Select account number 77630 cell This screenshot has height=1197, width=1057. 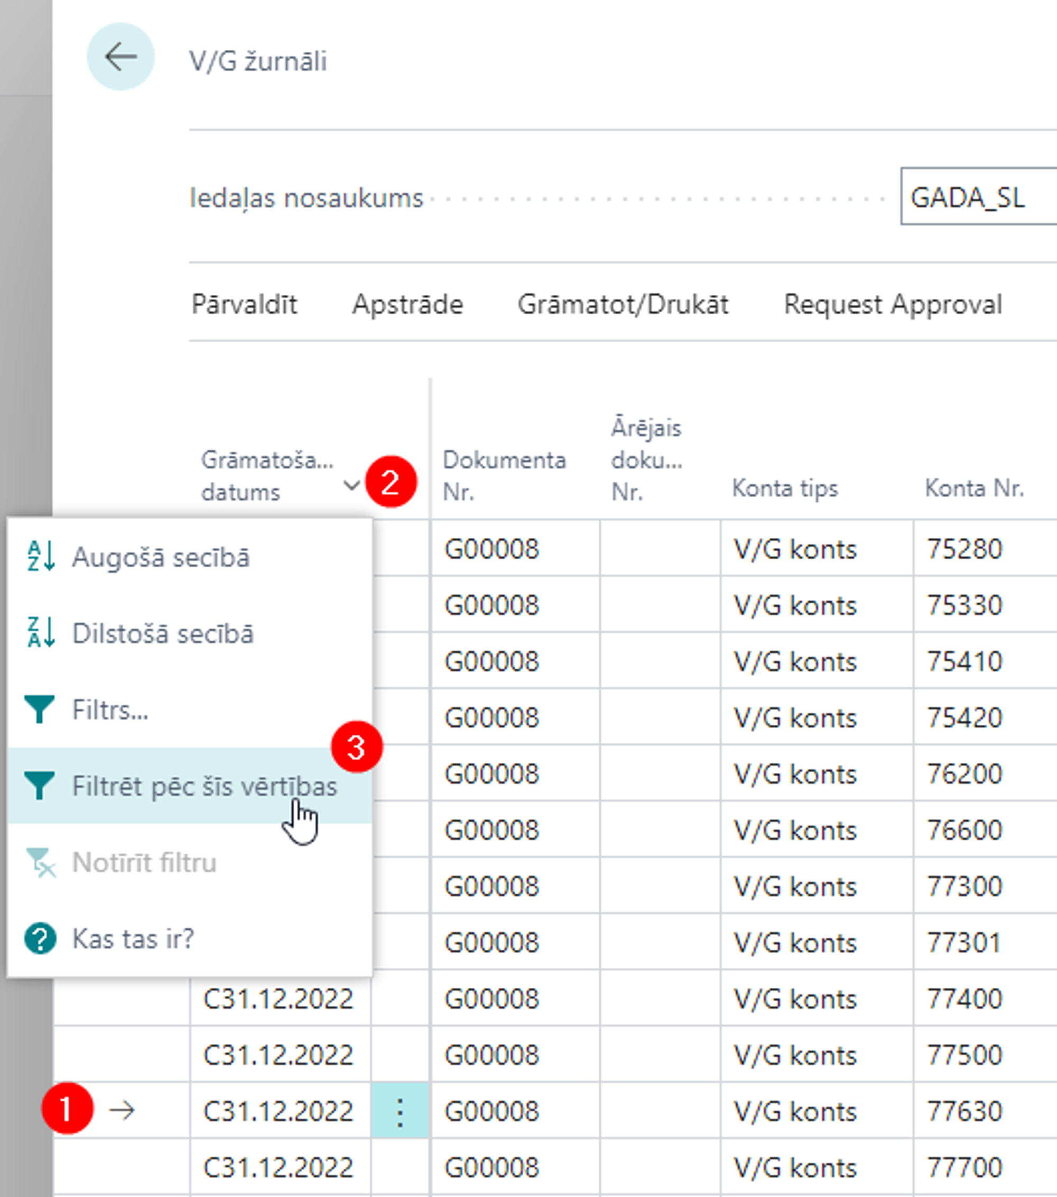pos(965,1110)
